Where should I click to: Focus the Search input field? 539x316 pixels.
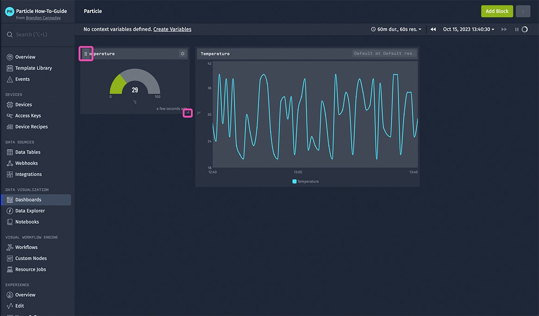click(38, 34)
